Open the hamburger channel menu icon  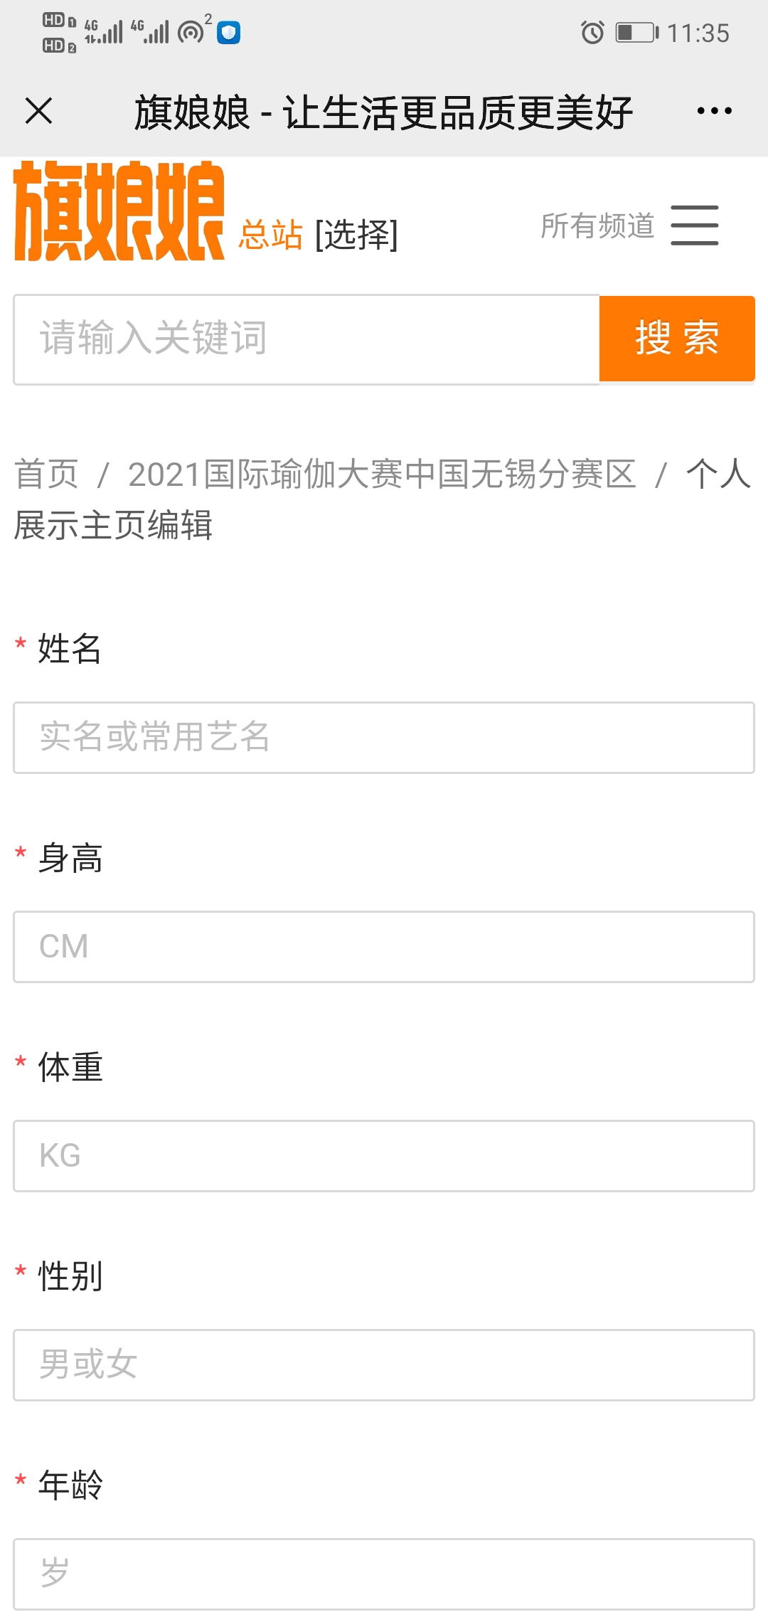click(x=695, y=226)
